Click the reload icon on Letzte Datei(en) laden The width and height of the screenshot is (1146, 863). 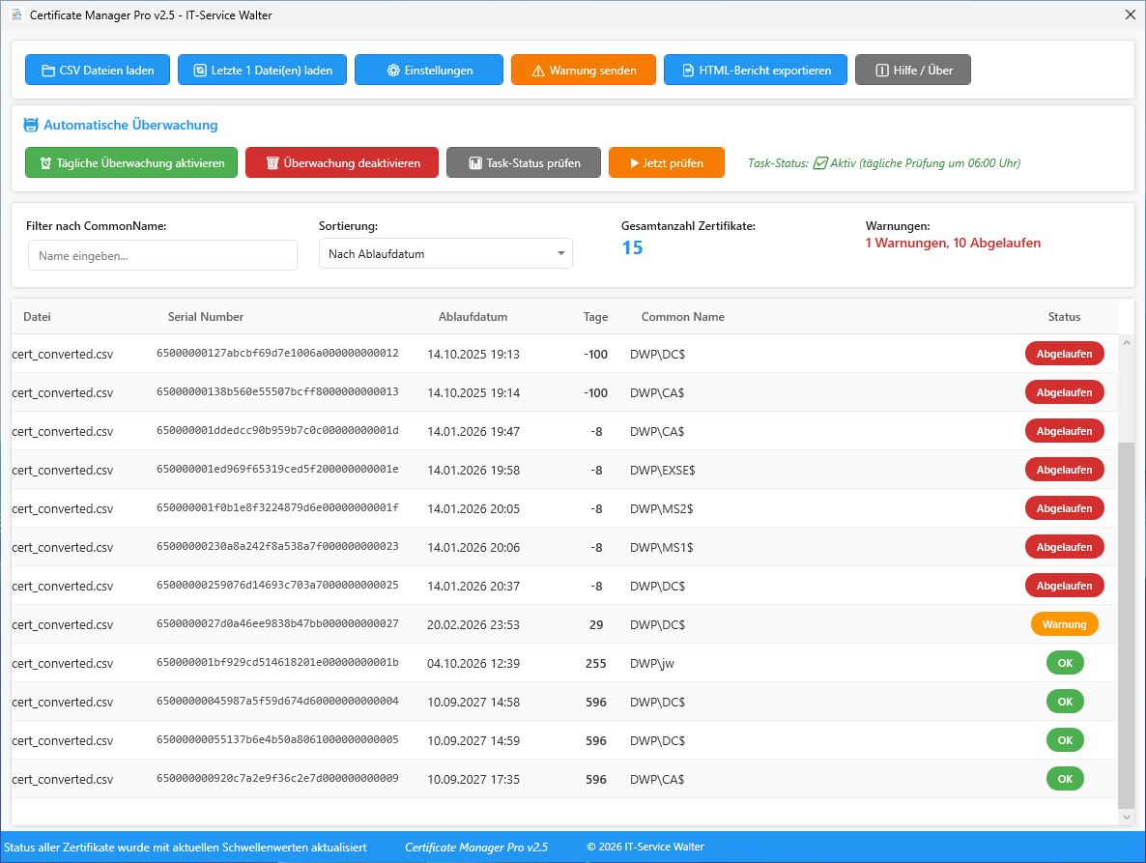(x=200, y=71)
